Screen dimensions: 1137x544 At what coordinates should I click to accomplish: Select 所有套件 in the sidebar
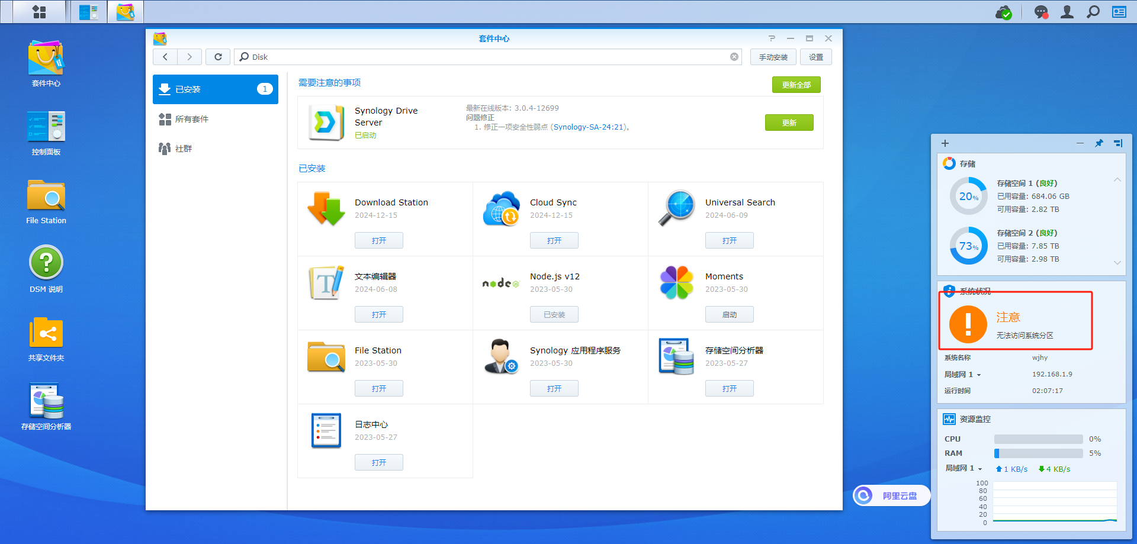tap(216, 119)
